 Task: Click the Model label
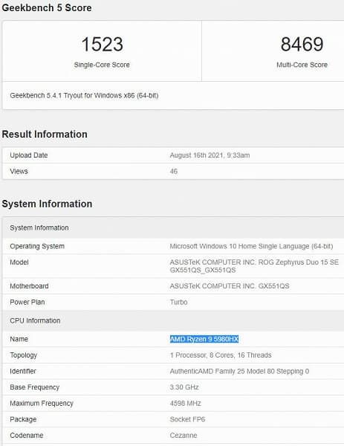click(x=19, y=262)
